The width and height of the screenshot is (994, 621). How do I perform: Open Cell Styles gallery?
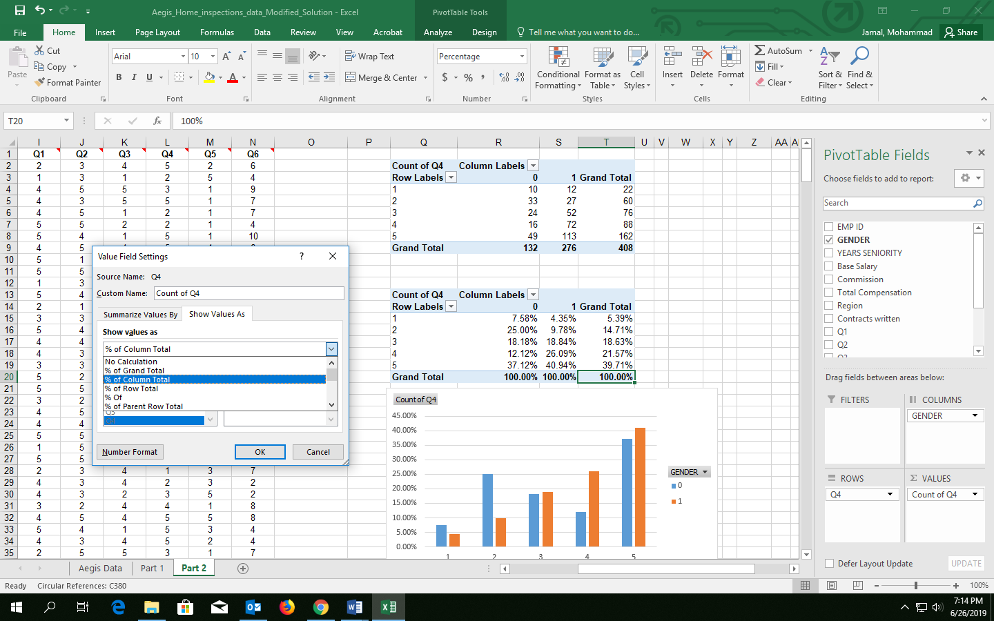tap(637, 68)
